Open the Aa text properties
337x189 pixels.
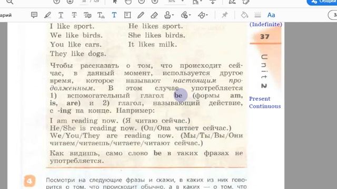pyautogui.click(x=271, y=15)
